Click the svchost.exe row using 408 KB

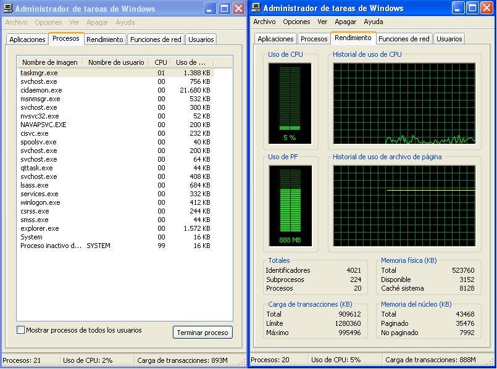click(x=115, y=176)
